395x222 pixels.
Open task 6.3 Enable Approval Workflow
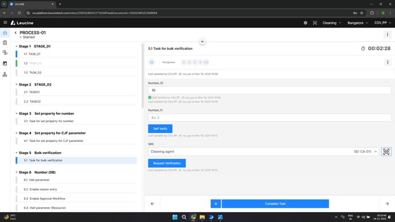tap(76, 198)
